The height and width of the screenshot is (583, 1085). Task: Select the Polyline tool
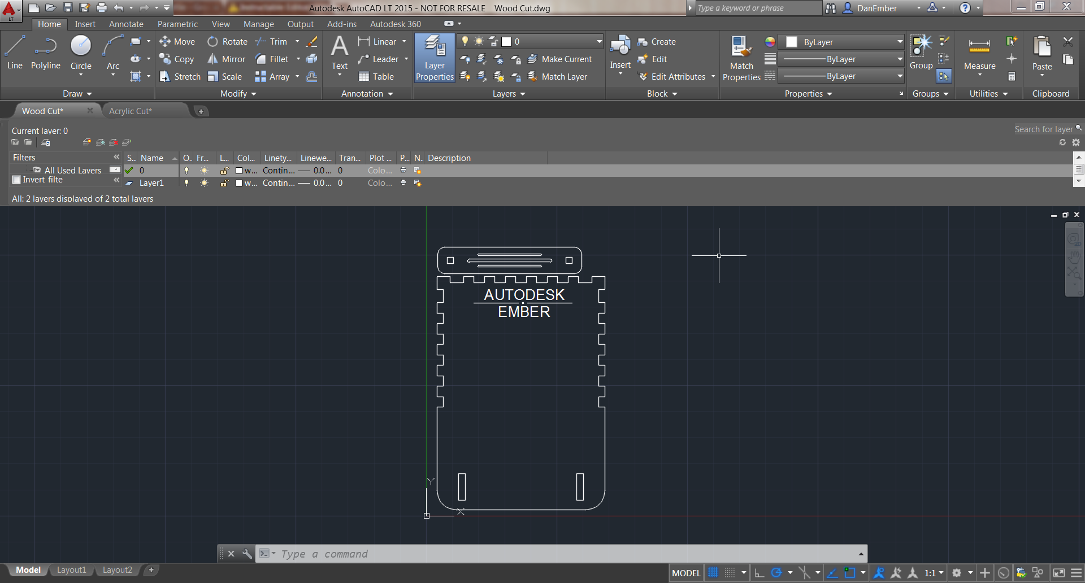(x=46, y=52)
